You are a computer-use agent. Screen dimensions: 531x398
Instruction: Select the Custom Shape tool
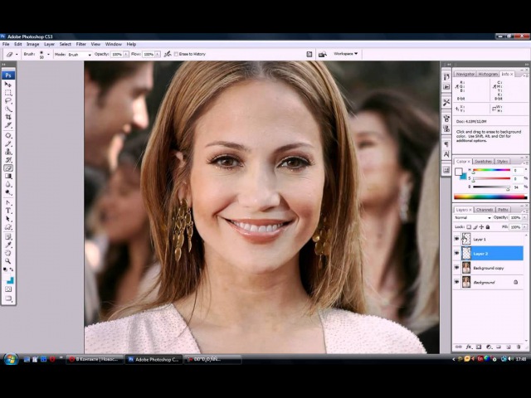pyautogui.click(x=8, y=226)
